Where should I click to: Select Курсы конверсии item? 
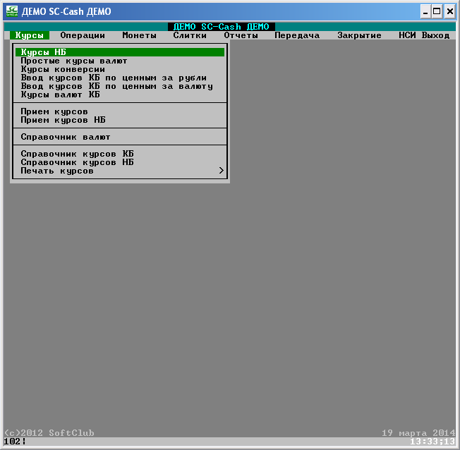pos(120,69)
